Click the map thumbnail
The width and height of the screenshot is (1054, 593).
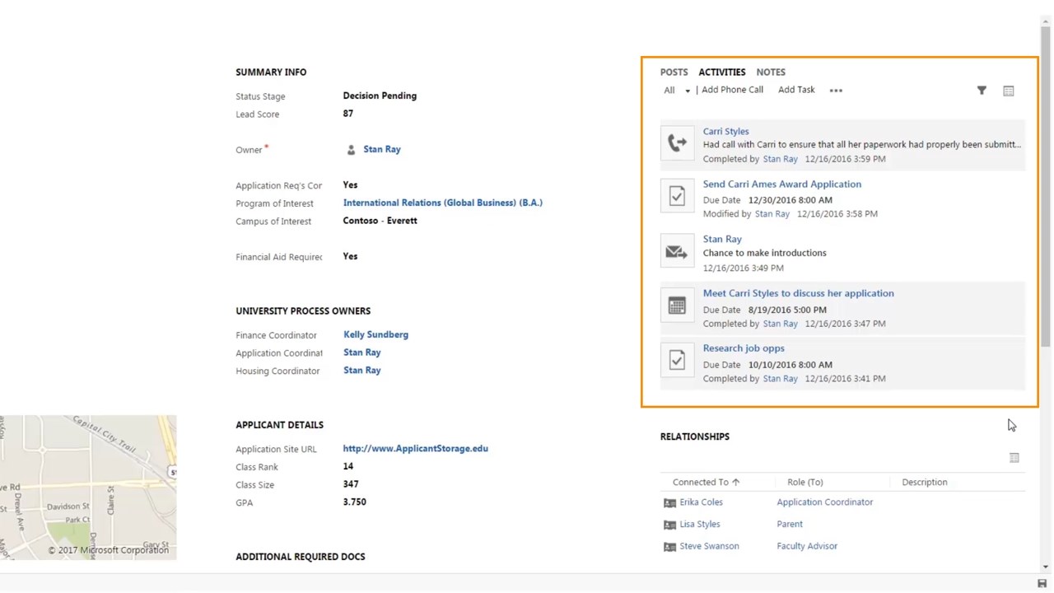tap(88, 488)
